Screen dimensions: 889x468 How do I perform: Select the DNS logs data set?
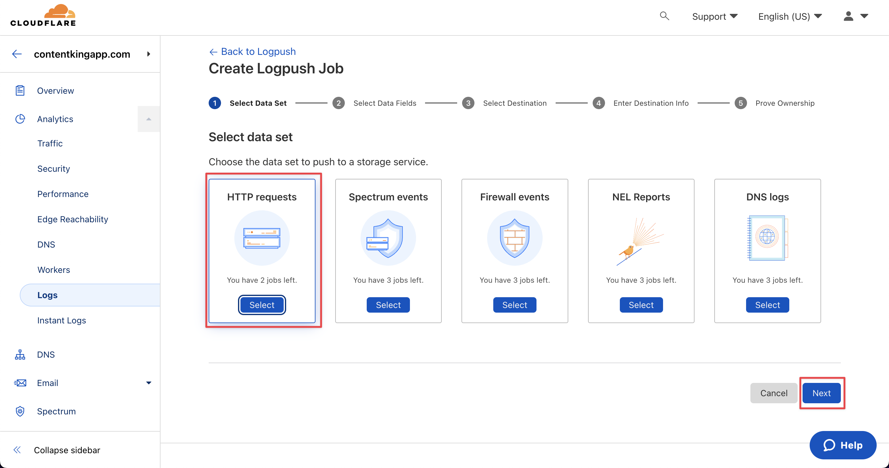[x=767, y=305]
